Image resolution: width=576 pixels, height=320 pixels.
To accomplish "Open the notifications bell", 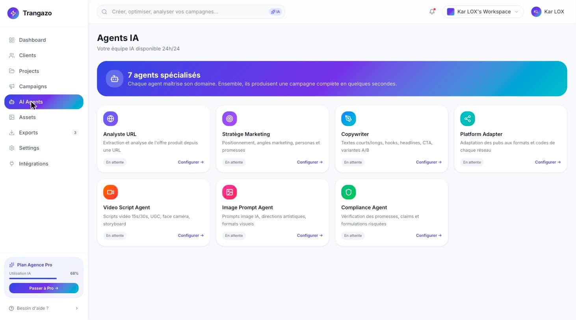I will (432, 11).
